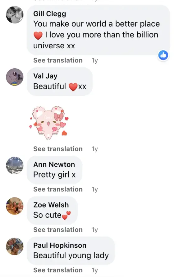Screen dimensions: 179x277
Task: Open Gill Clegg's profile picture
Action: [15, 15]
